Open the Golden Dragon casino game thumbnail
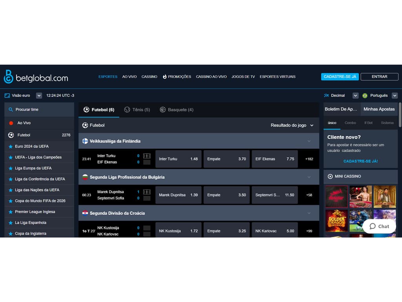Screen dimensions: 402x302 pos(336,220)
